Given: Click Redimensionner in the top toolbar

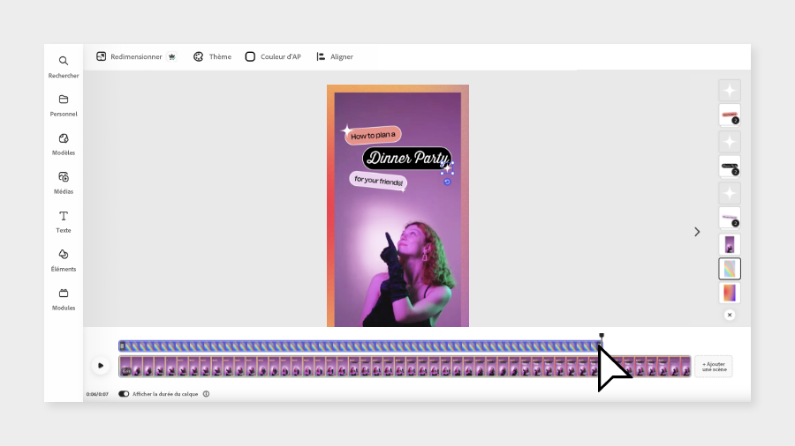Looking at the screenshot, I should [129, 56].
